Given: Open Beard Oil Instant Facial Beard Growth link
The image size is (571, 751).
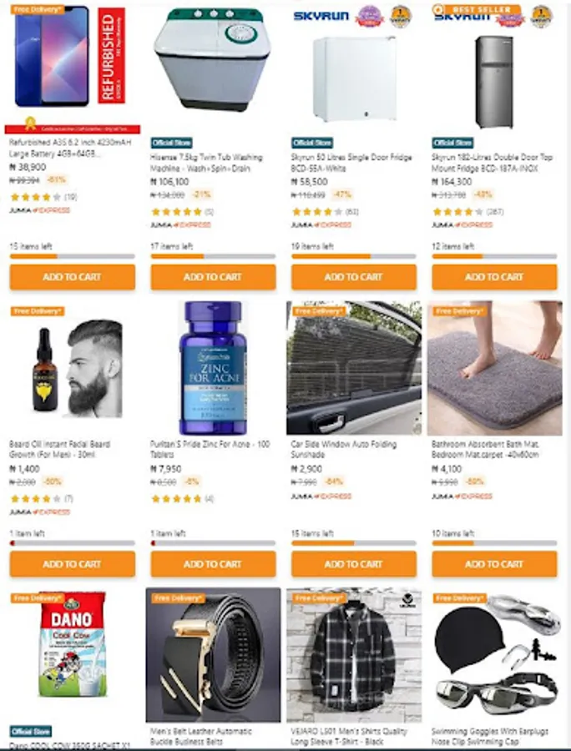Looking at the screenshot, I should [x=60, y=449].
